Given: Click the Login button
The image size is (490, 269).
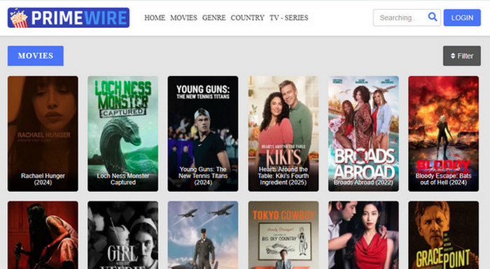Looking at the screenshot, I should (462, 17).
